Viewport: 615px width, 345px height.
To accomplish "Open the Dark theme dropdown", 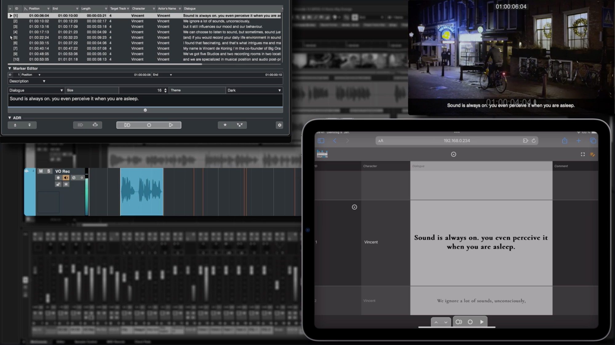I will [254, 90].
